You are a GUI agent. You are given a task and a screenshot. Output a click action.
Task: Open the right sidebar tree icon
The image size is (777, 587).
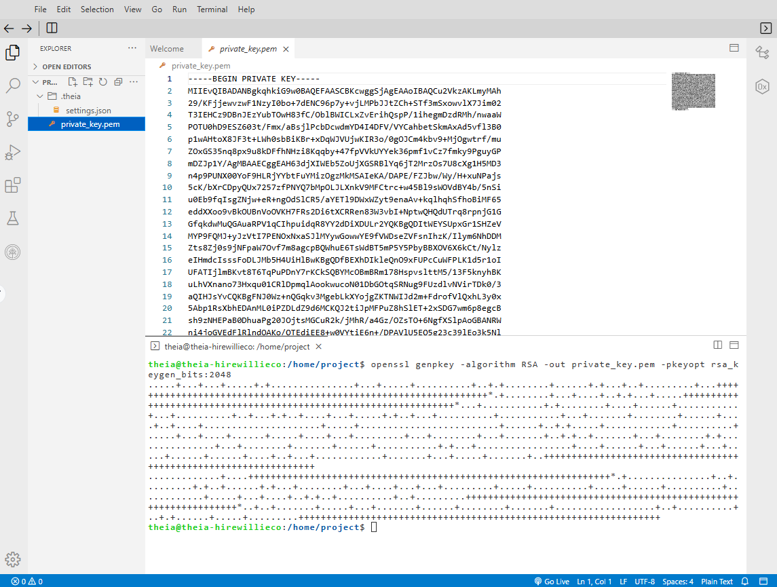click(762, 52)
